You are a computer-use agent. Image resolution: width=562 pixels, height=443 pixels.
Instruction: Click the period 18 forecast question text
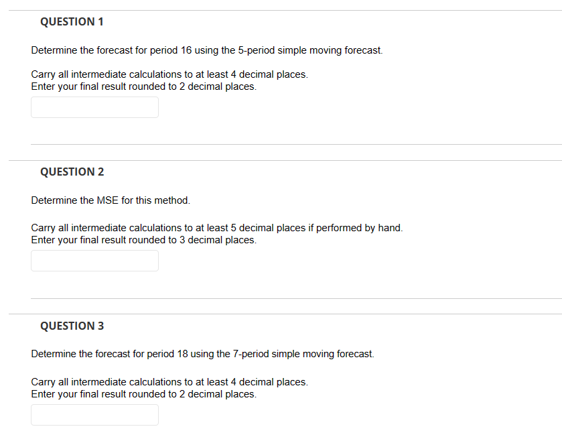point(202,353)
